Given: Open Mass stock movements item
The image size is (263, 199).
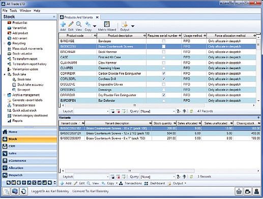Looking at the screenshot, I should tap(27, 48).
